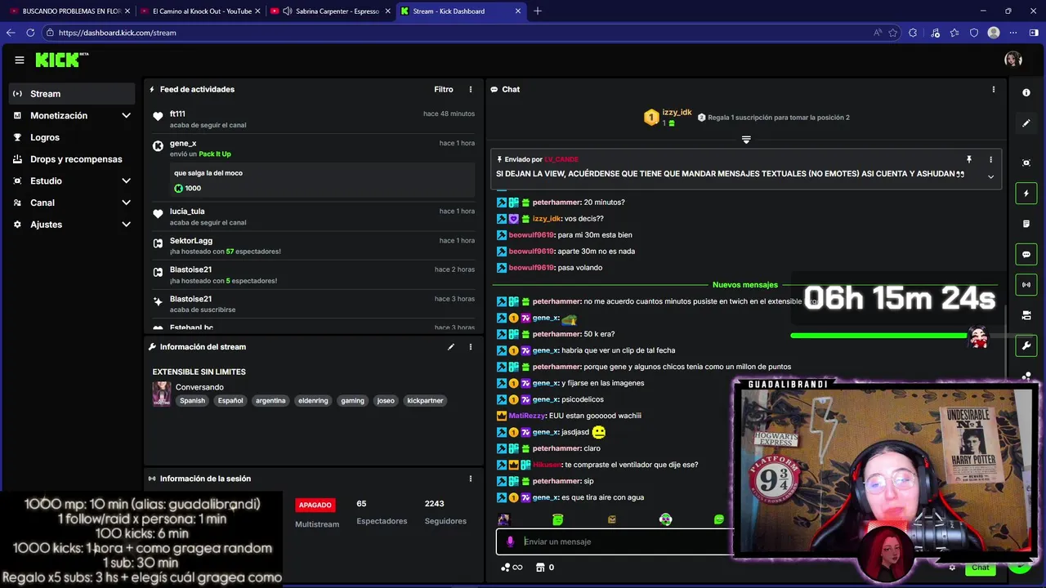The height and width of the screenshot is (588, 1046).
Task: Click ft111 follow entry
Action: (314, 119)
